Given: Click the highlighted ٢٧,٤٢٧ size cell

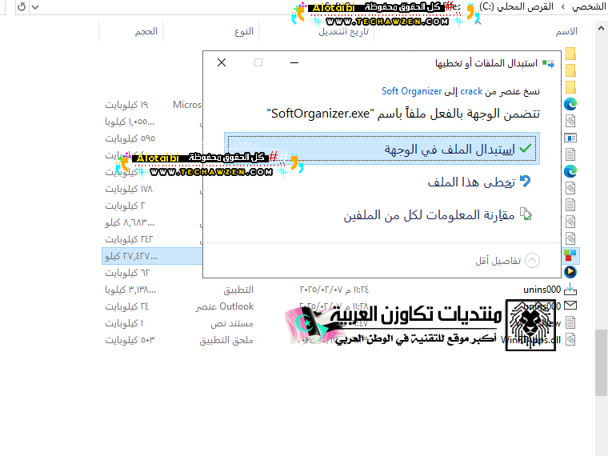Looking at the screenshot, I should point(131,256).
